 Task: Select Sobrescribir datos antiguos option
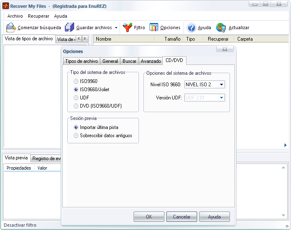pos(76,136)
